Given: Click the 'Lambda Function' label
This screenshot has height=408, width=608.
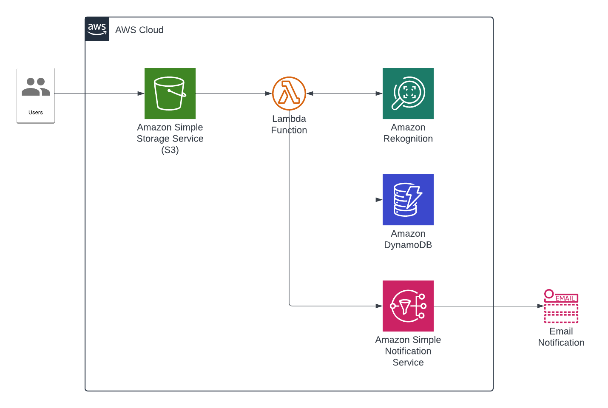Looking at the screenshot, I should (x=289, y=125).
